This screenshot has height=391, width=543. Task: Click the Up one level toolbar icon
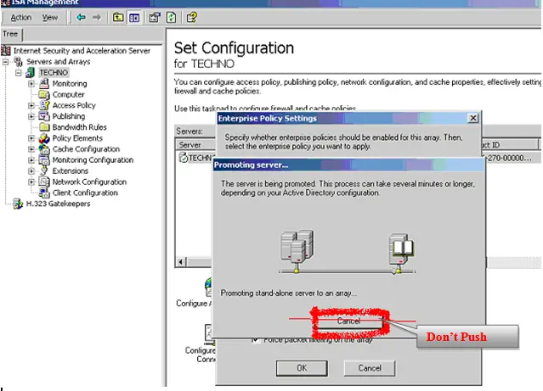tap(118, 17)
